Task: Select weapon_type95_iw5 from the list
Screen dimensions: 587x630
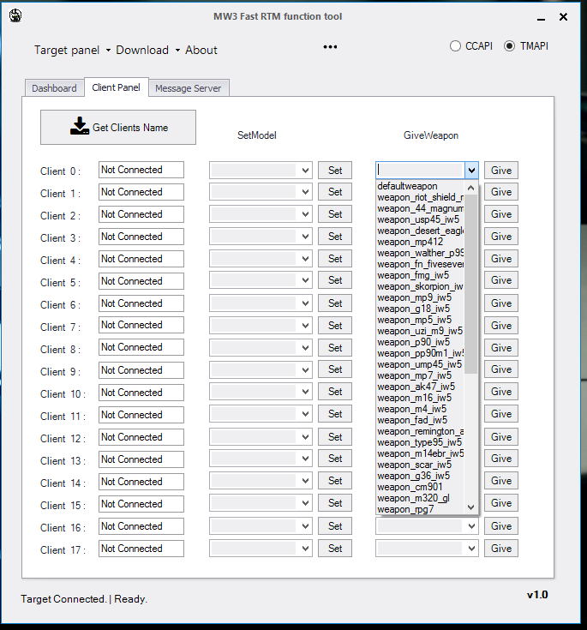Action: tap(420, 442)
